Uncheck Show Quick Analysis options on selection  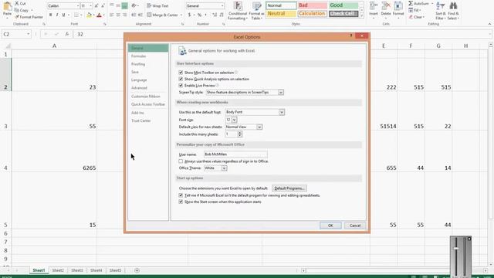coord(181,79)
